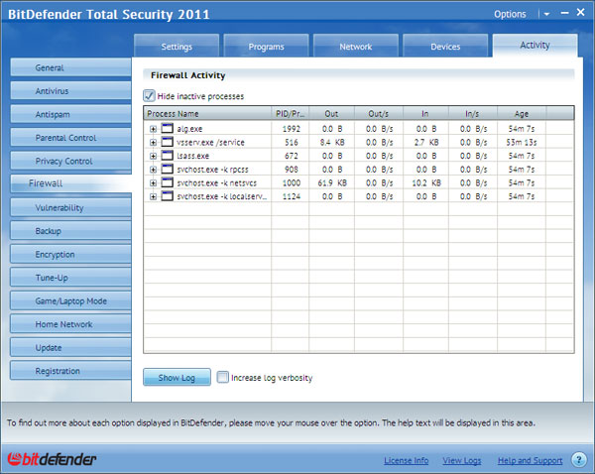The image size is (595, 474).
Task: Select the In value 10.2 KB
Action: [x=426, y=182]
